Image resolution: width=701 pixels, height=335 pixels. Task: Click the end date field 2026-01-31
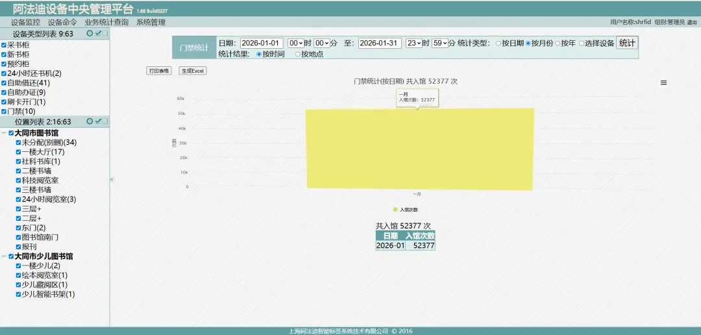pos(380,43)
